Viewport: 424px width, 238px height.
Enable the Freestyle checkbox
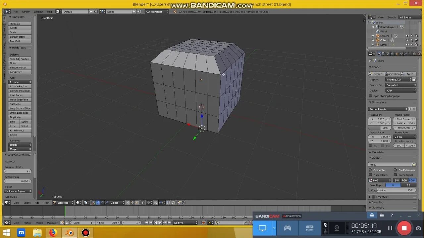(374, 197)
